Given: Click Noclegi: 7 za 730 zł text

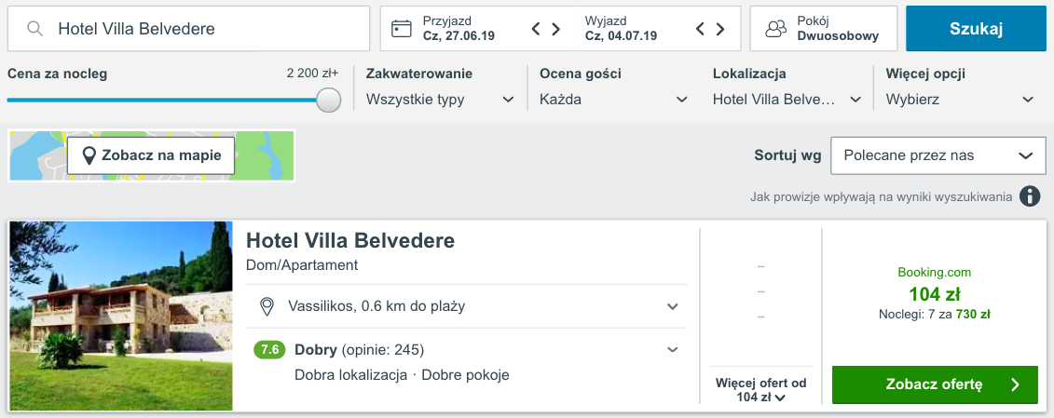Looking at the screenshot, I should [935, 314].
